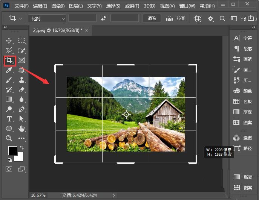Expand the right panel dock
The height and width of the screenshot is (200, 259).
(x=254, y=27)
